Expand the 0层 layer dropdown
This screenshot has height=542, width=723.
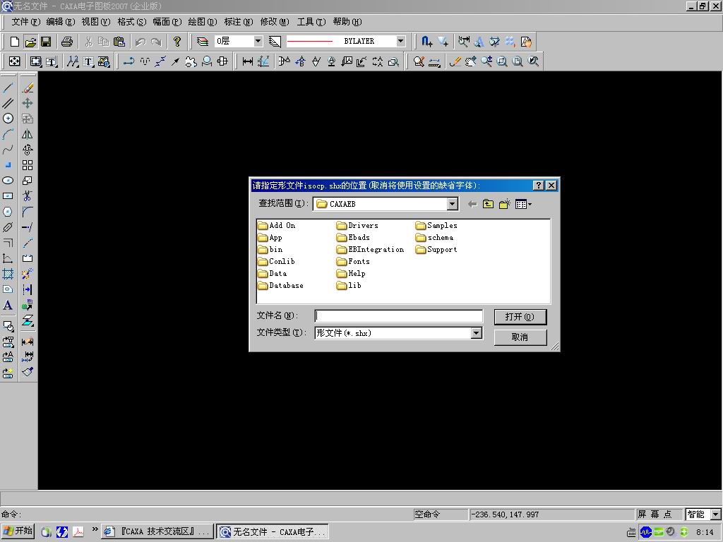click(x=258, y=41)
